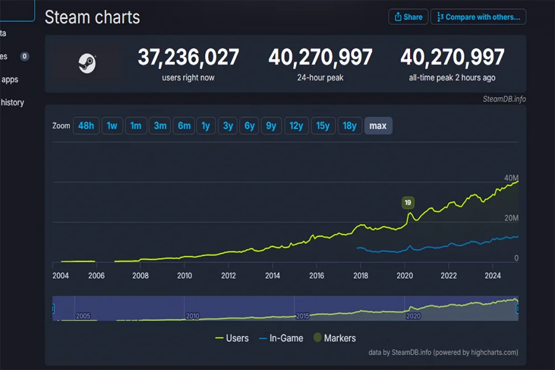Image resolution: width=555 pixels, height=370 pixels.
Task: Click the Steam charts heading
Action: click(x=92, y=17)
